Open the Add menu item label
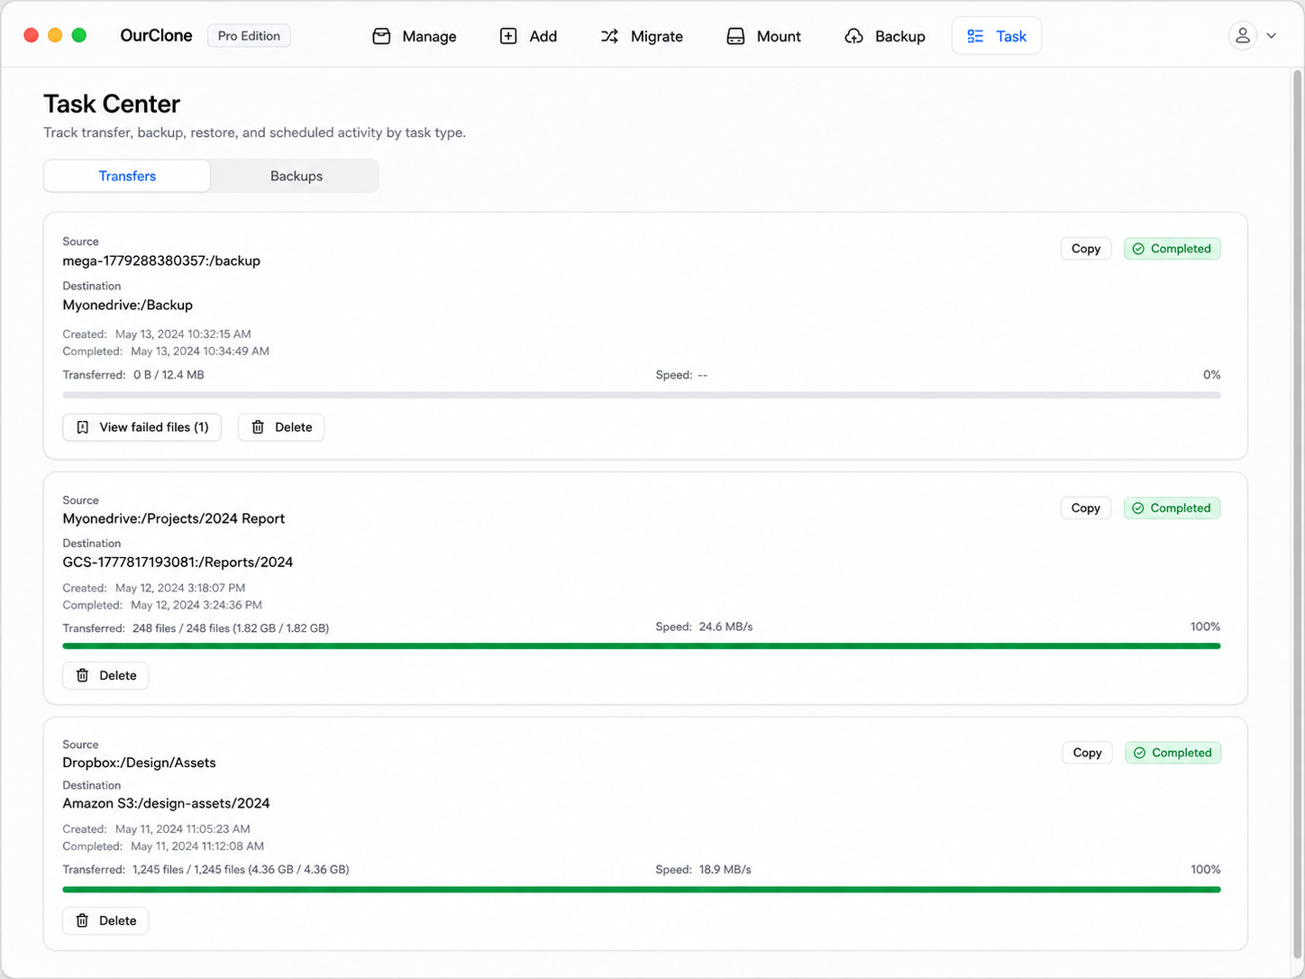Screen dimensions: 1305x979 543,36
